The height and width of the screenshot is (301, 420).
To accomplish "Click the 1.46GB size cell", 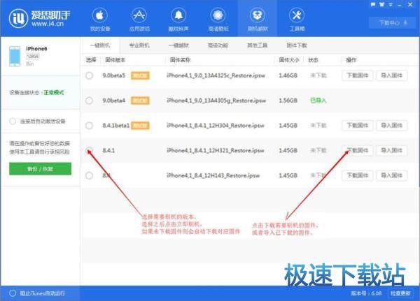I will coord(288,75).
